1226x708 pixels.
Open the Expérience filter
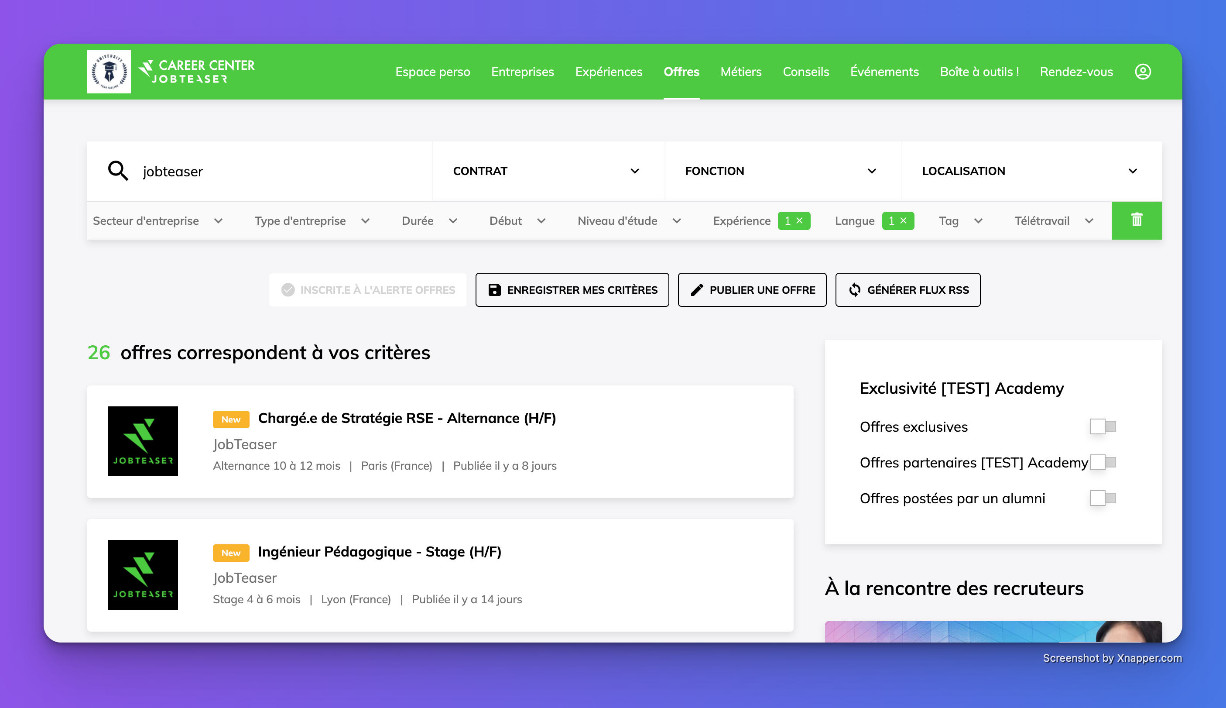(x=742, y=221)
